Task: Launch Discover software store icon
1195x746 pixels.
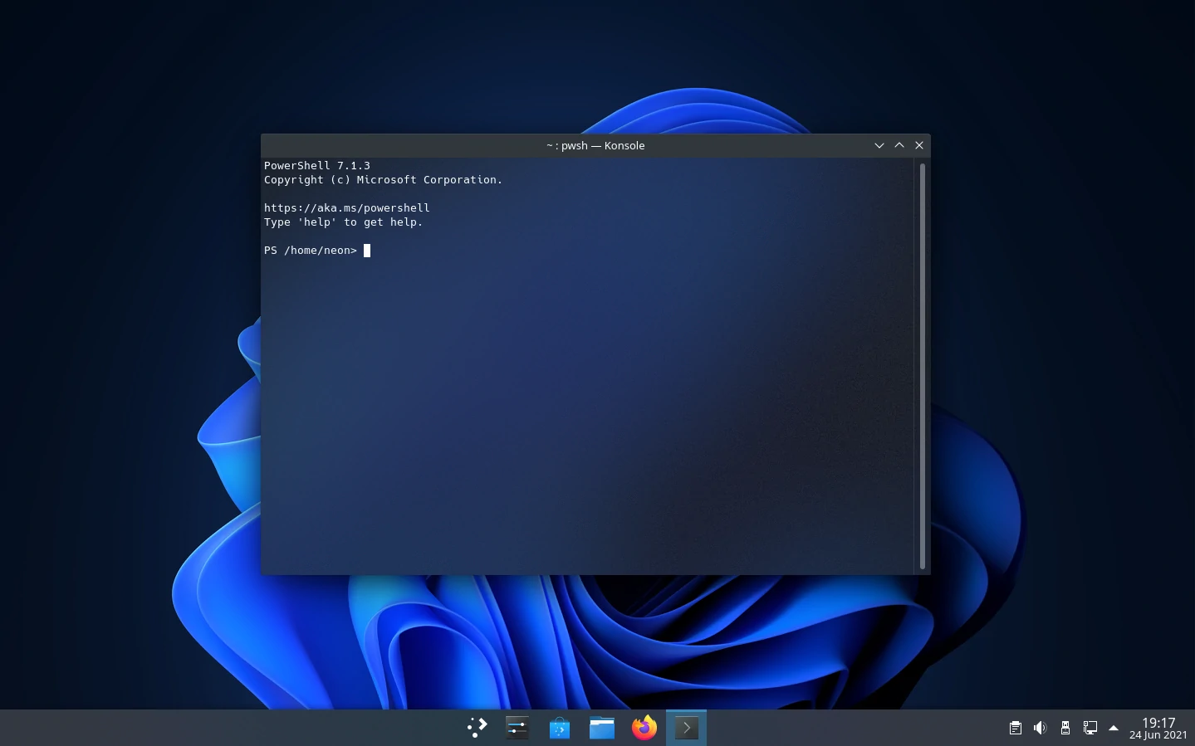Action: pyautogui.click(x=560, y=728)
